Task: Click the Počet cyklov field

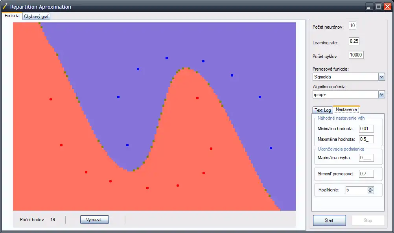Action: point(356,55)
